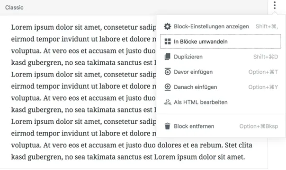Click the insert-before plus icon

[168, 72]
